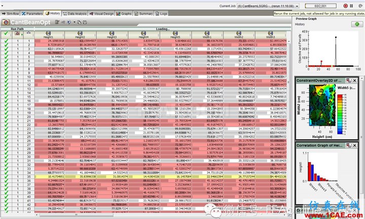Open the Visual Design tab

[x=102, y=14]
